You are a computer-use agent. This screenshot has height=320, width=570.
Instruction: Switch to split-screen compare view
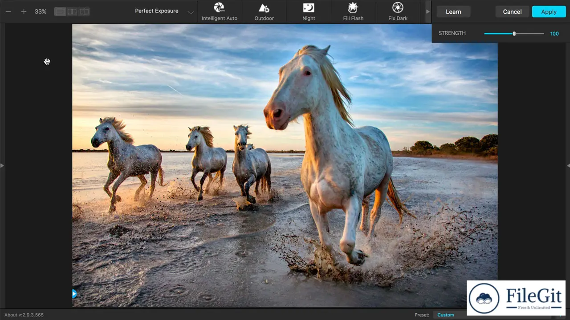pyautogui.click(x=84, y=12)
